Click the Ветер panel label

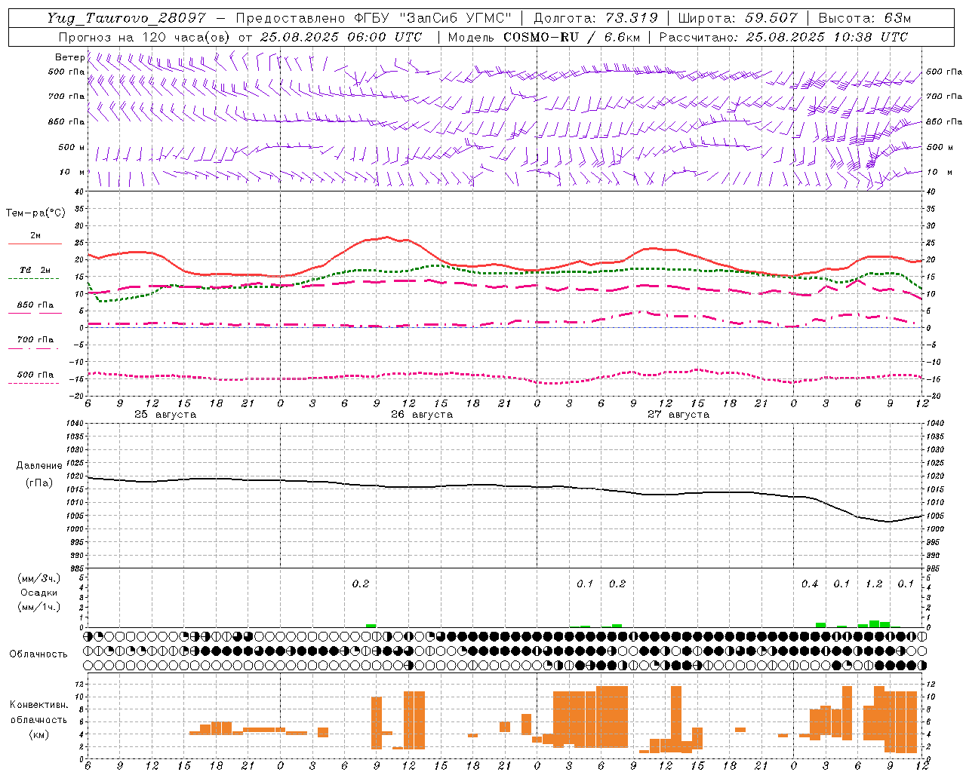click(x=69, y=57)
